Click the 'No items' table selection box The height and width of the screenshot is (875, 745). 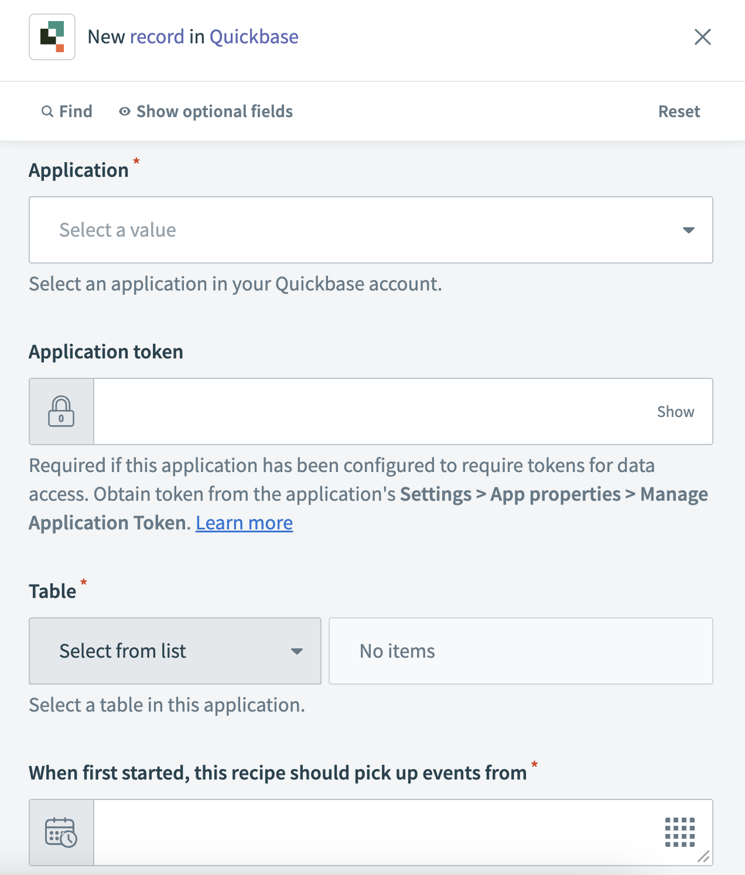[521, 651]
